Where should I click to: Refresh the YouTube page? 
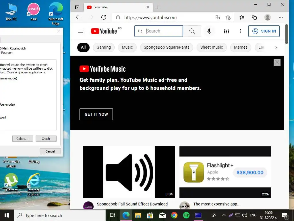(x=104, y=17)
